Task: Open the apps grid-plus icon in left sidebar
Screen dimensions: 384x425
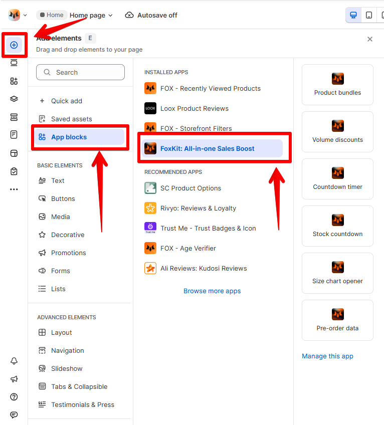Action: 14,81
